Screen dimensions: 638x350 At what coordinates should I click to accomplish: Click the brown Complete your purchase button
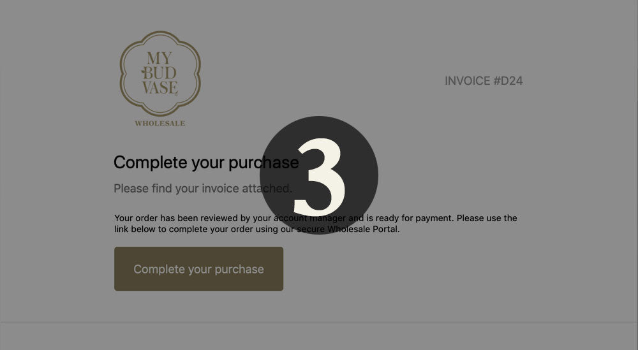[x=198, y=268]
